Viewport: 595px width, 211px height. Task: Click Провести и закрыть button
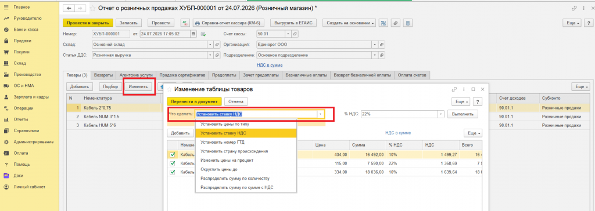[x=88, y=23]
